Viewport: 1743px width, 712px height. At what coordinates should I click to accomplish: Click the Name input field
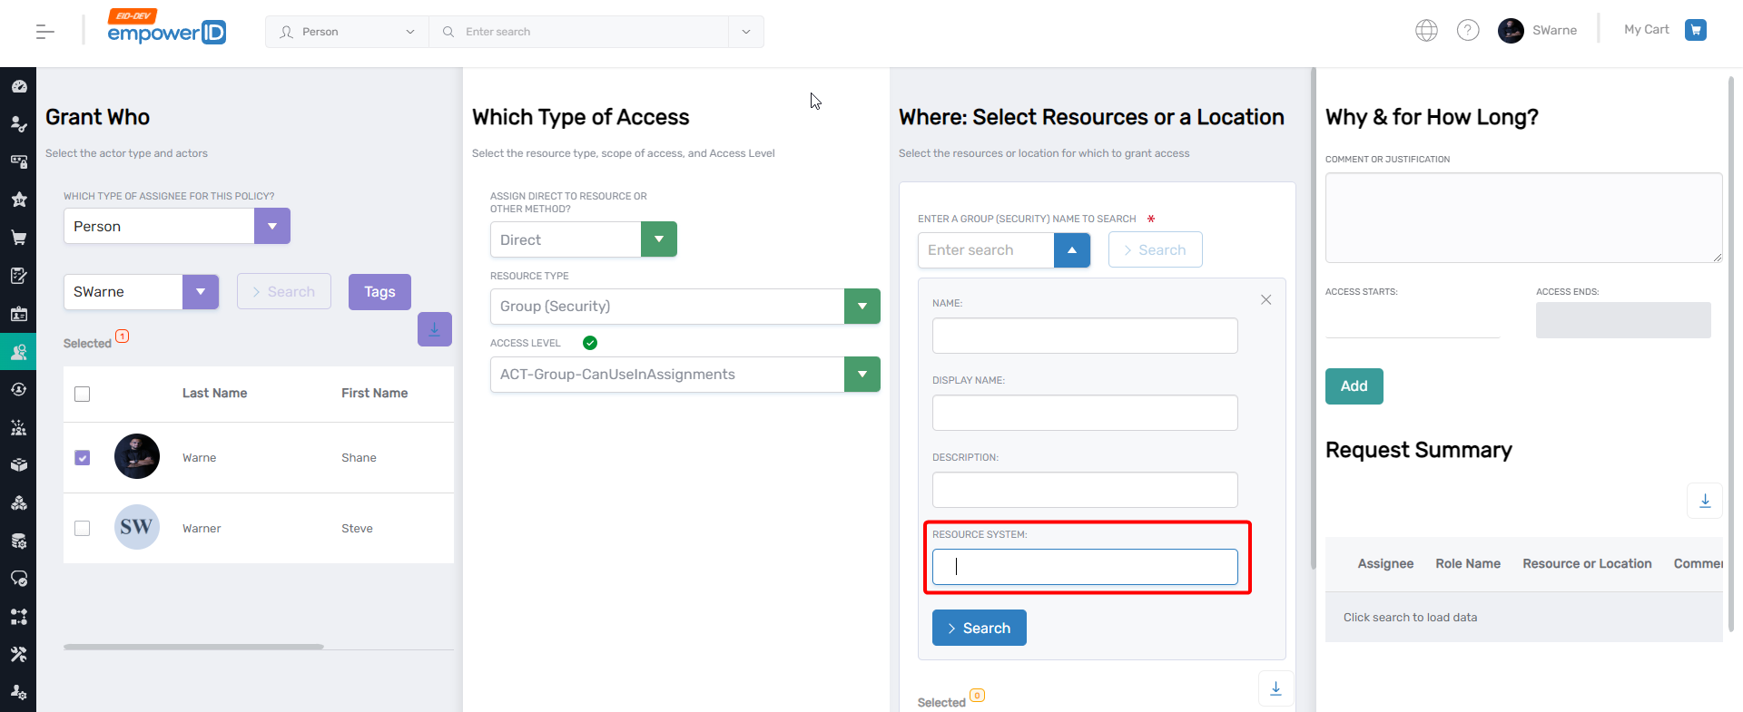(x=1085, y=336)
